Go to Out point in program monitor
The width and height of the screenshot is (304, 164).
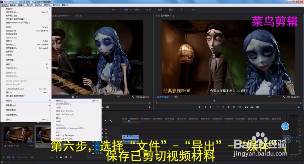click(x=240, y=107)
